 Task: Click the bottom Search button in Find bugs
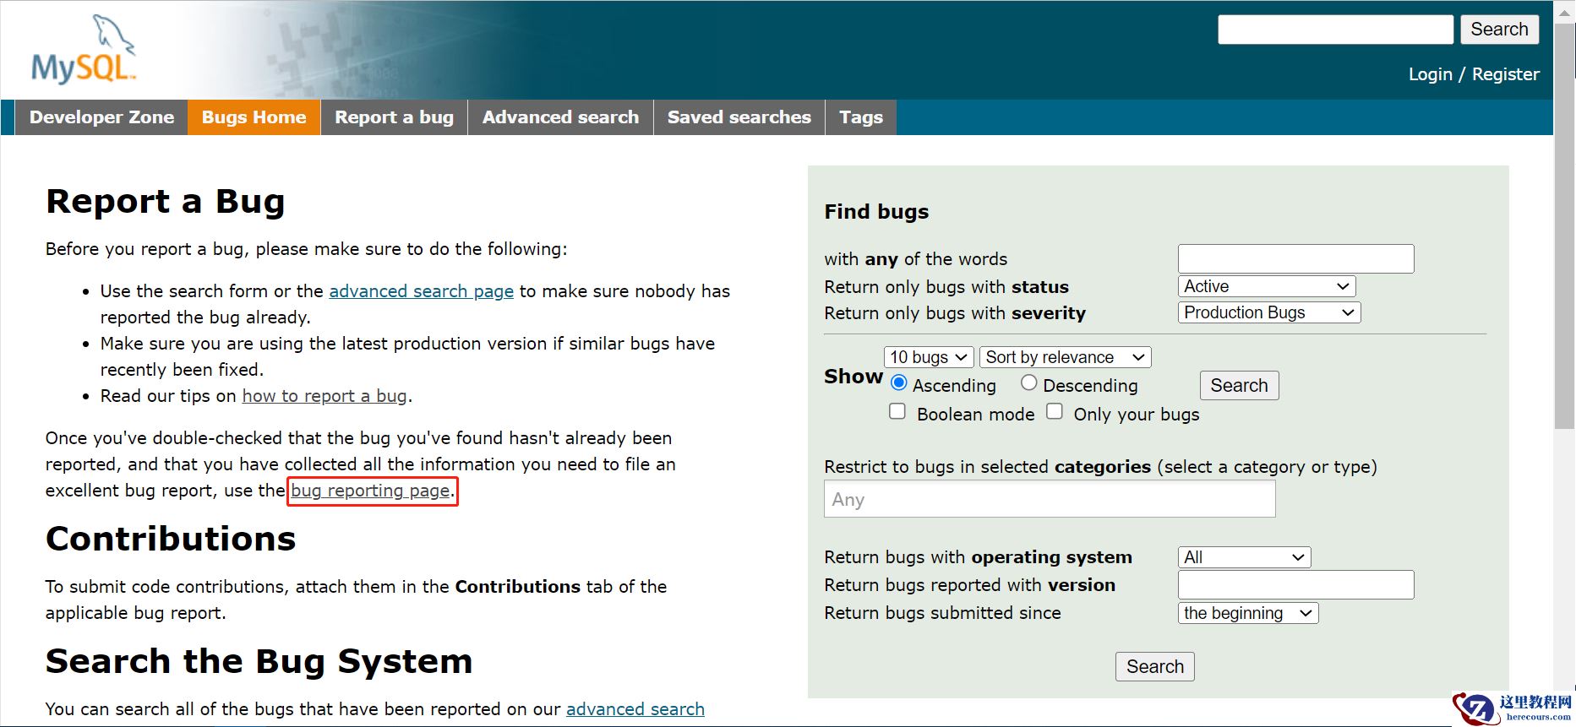[x=1154, y=667]
